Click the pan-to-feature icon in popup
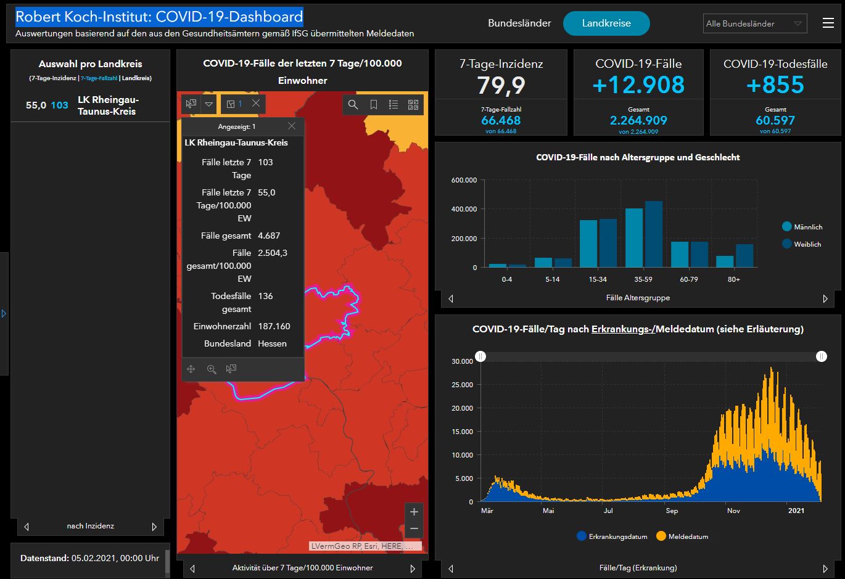Viewport: 845px width, 579px height. pos(191,369)
